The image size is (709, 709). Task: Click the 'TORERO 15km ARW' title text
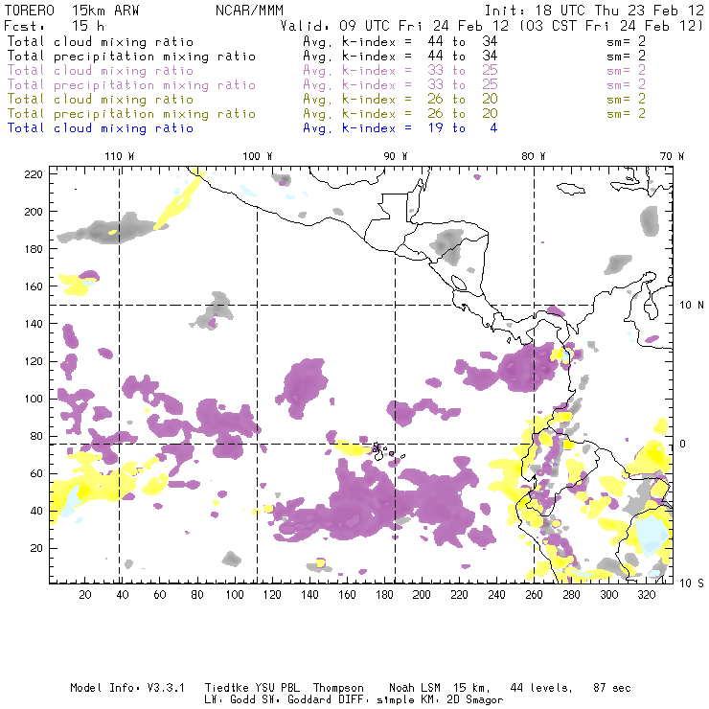(x=72, y=11)
